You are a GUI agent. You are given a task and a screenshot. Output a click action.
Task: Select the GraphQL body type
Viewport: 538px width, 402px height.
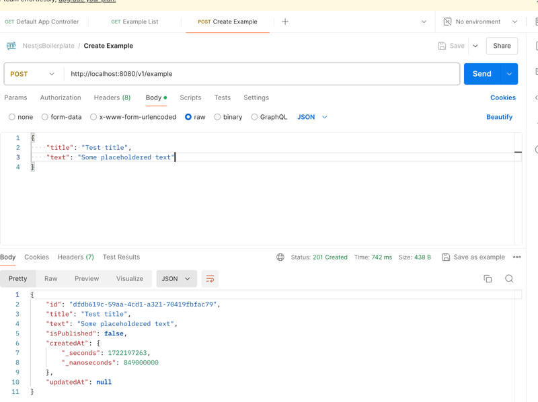click(x=254, y=117)
